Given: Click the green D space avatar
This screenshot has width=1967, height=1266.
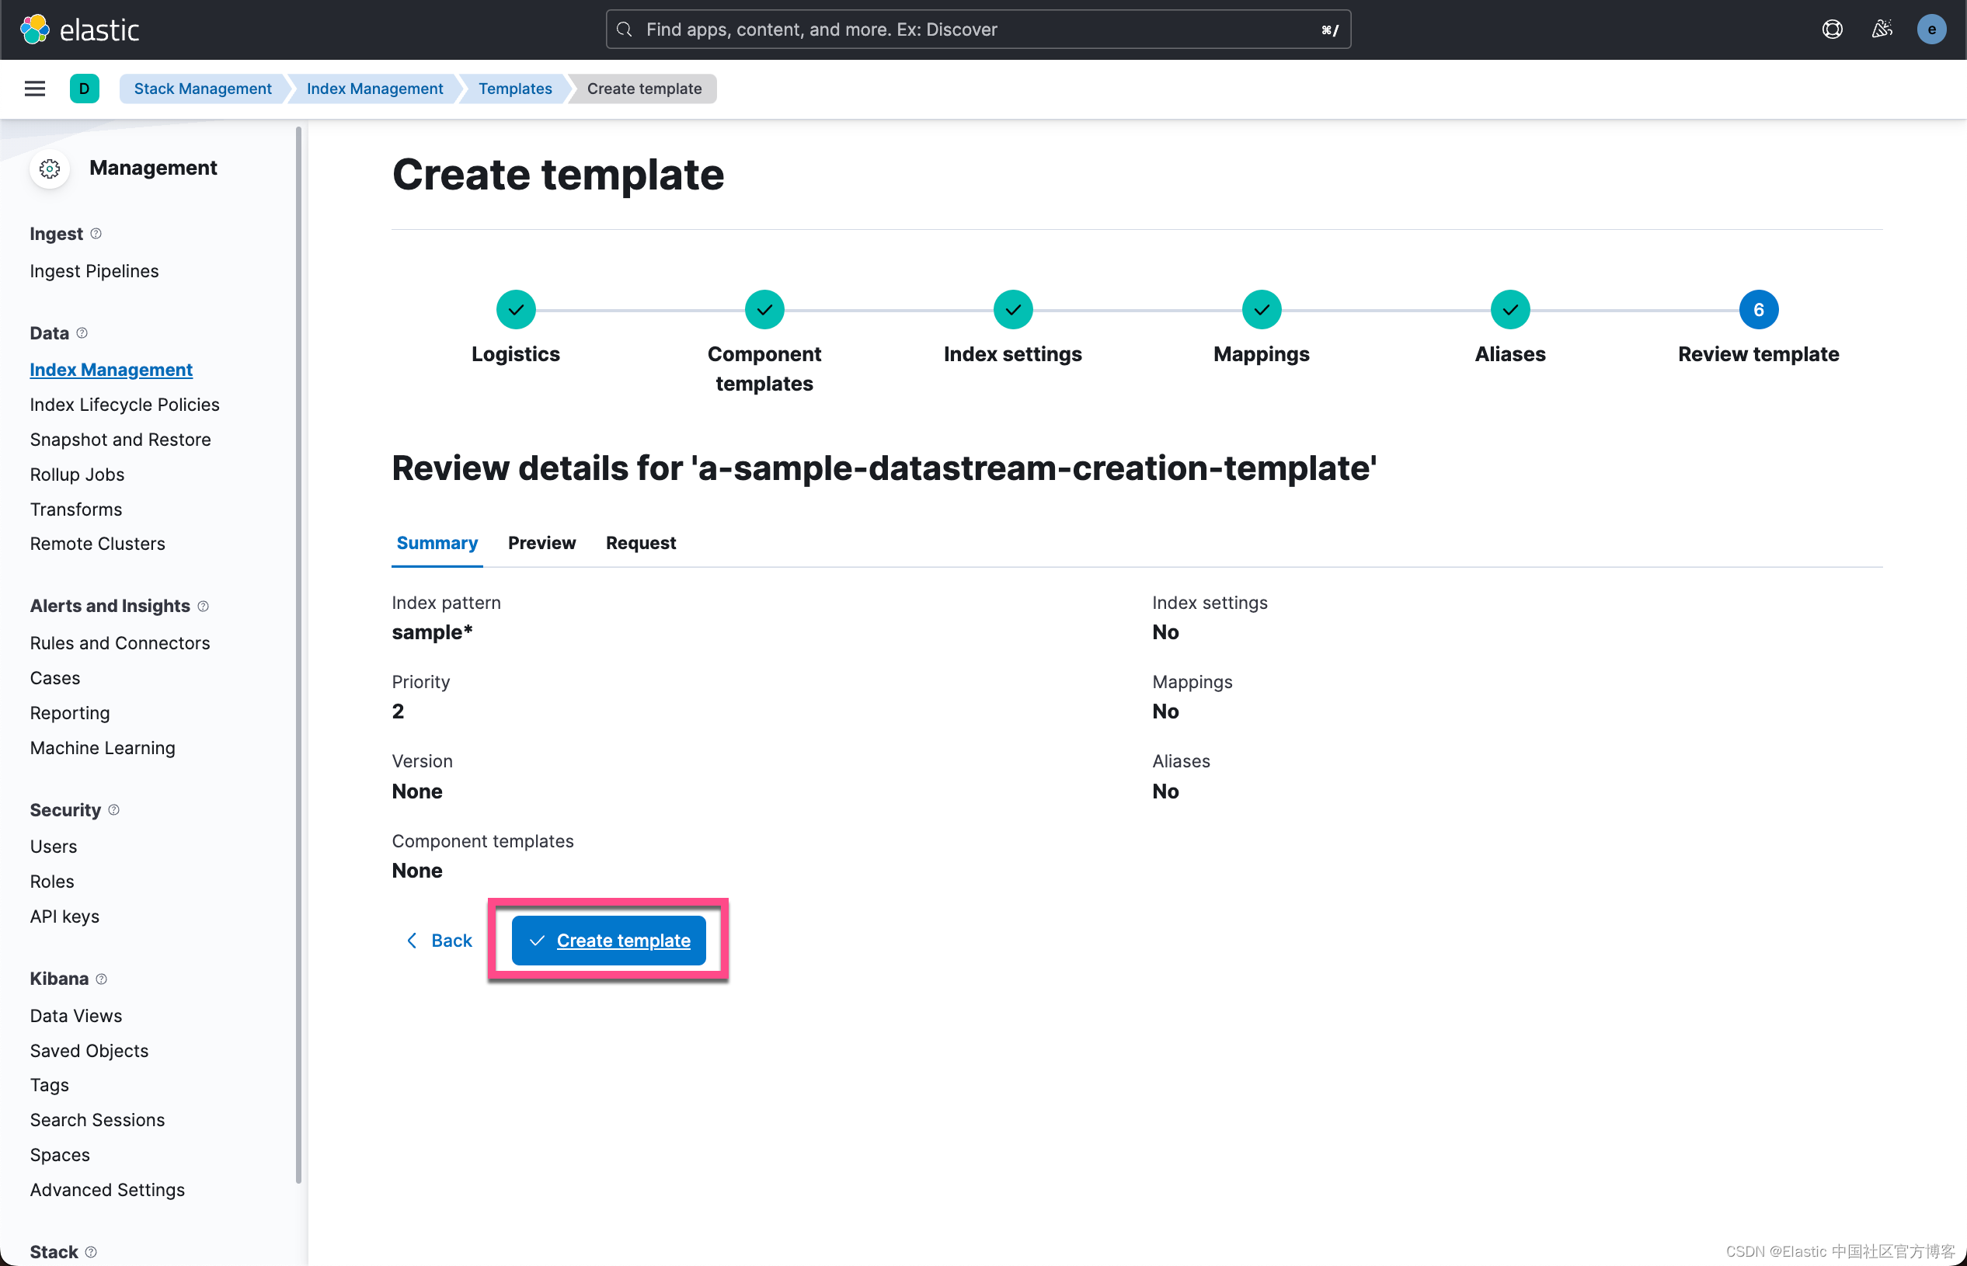Looking at the screenshot, I should tap(84, 89).
